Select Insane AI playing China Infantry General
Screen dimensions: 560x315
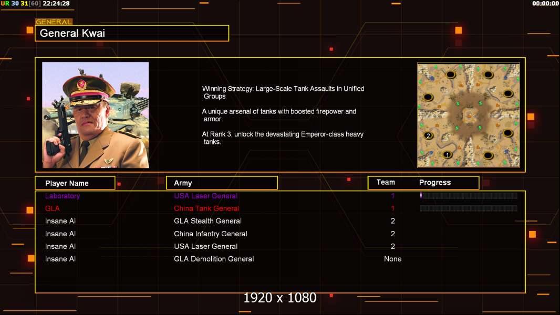click(60, 234)
